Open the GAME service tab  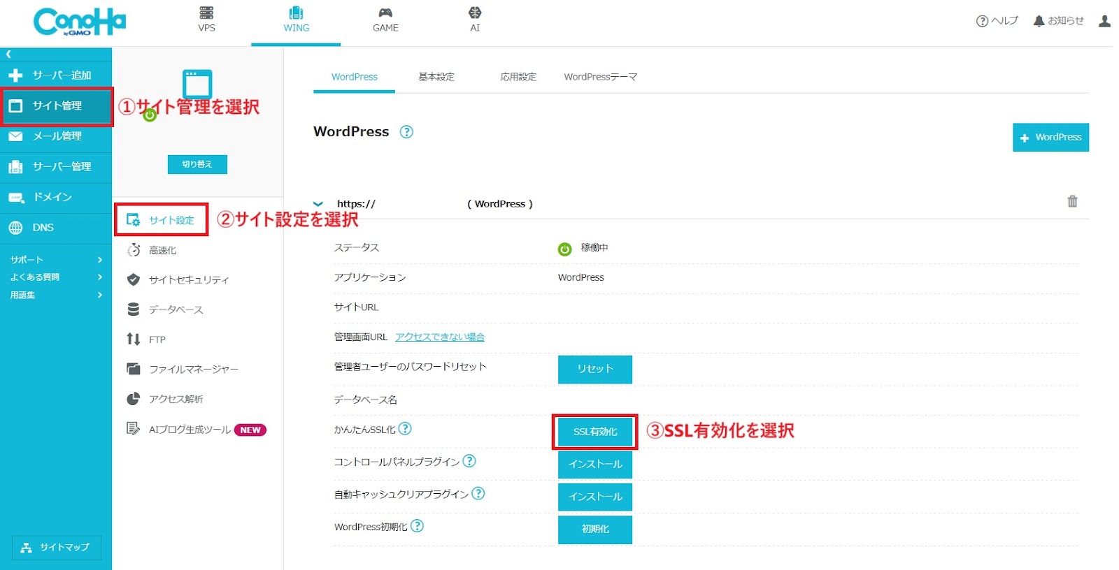385,20
